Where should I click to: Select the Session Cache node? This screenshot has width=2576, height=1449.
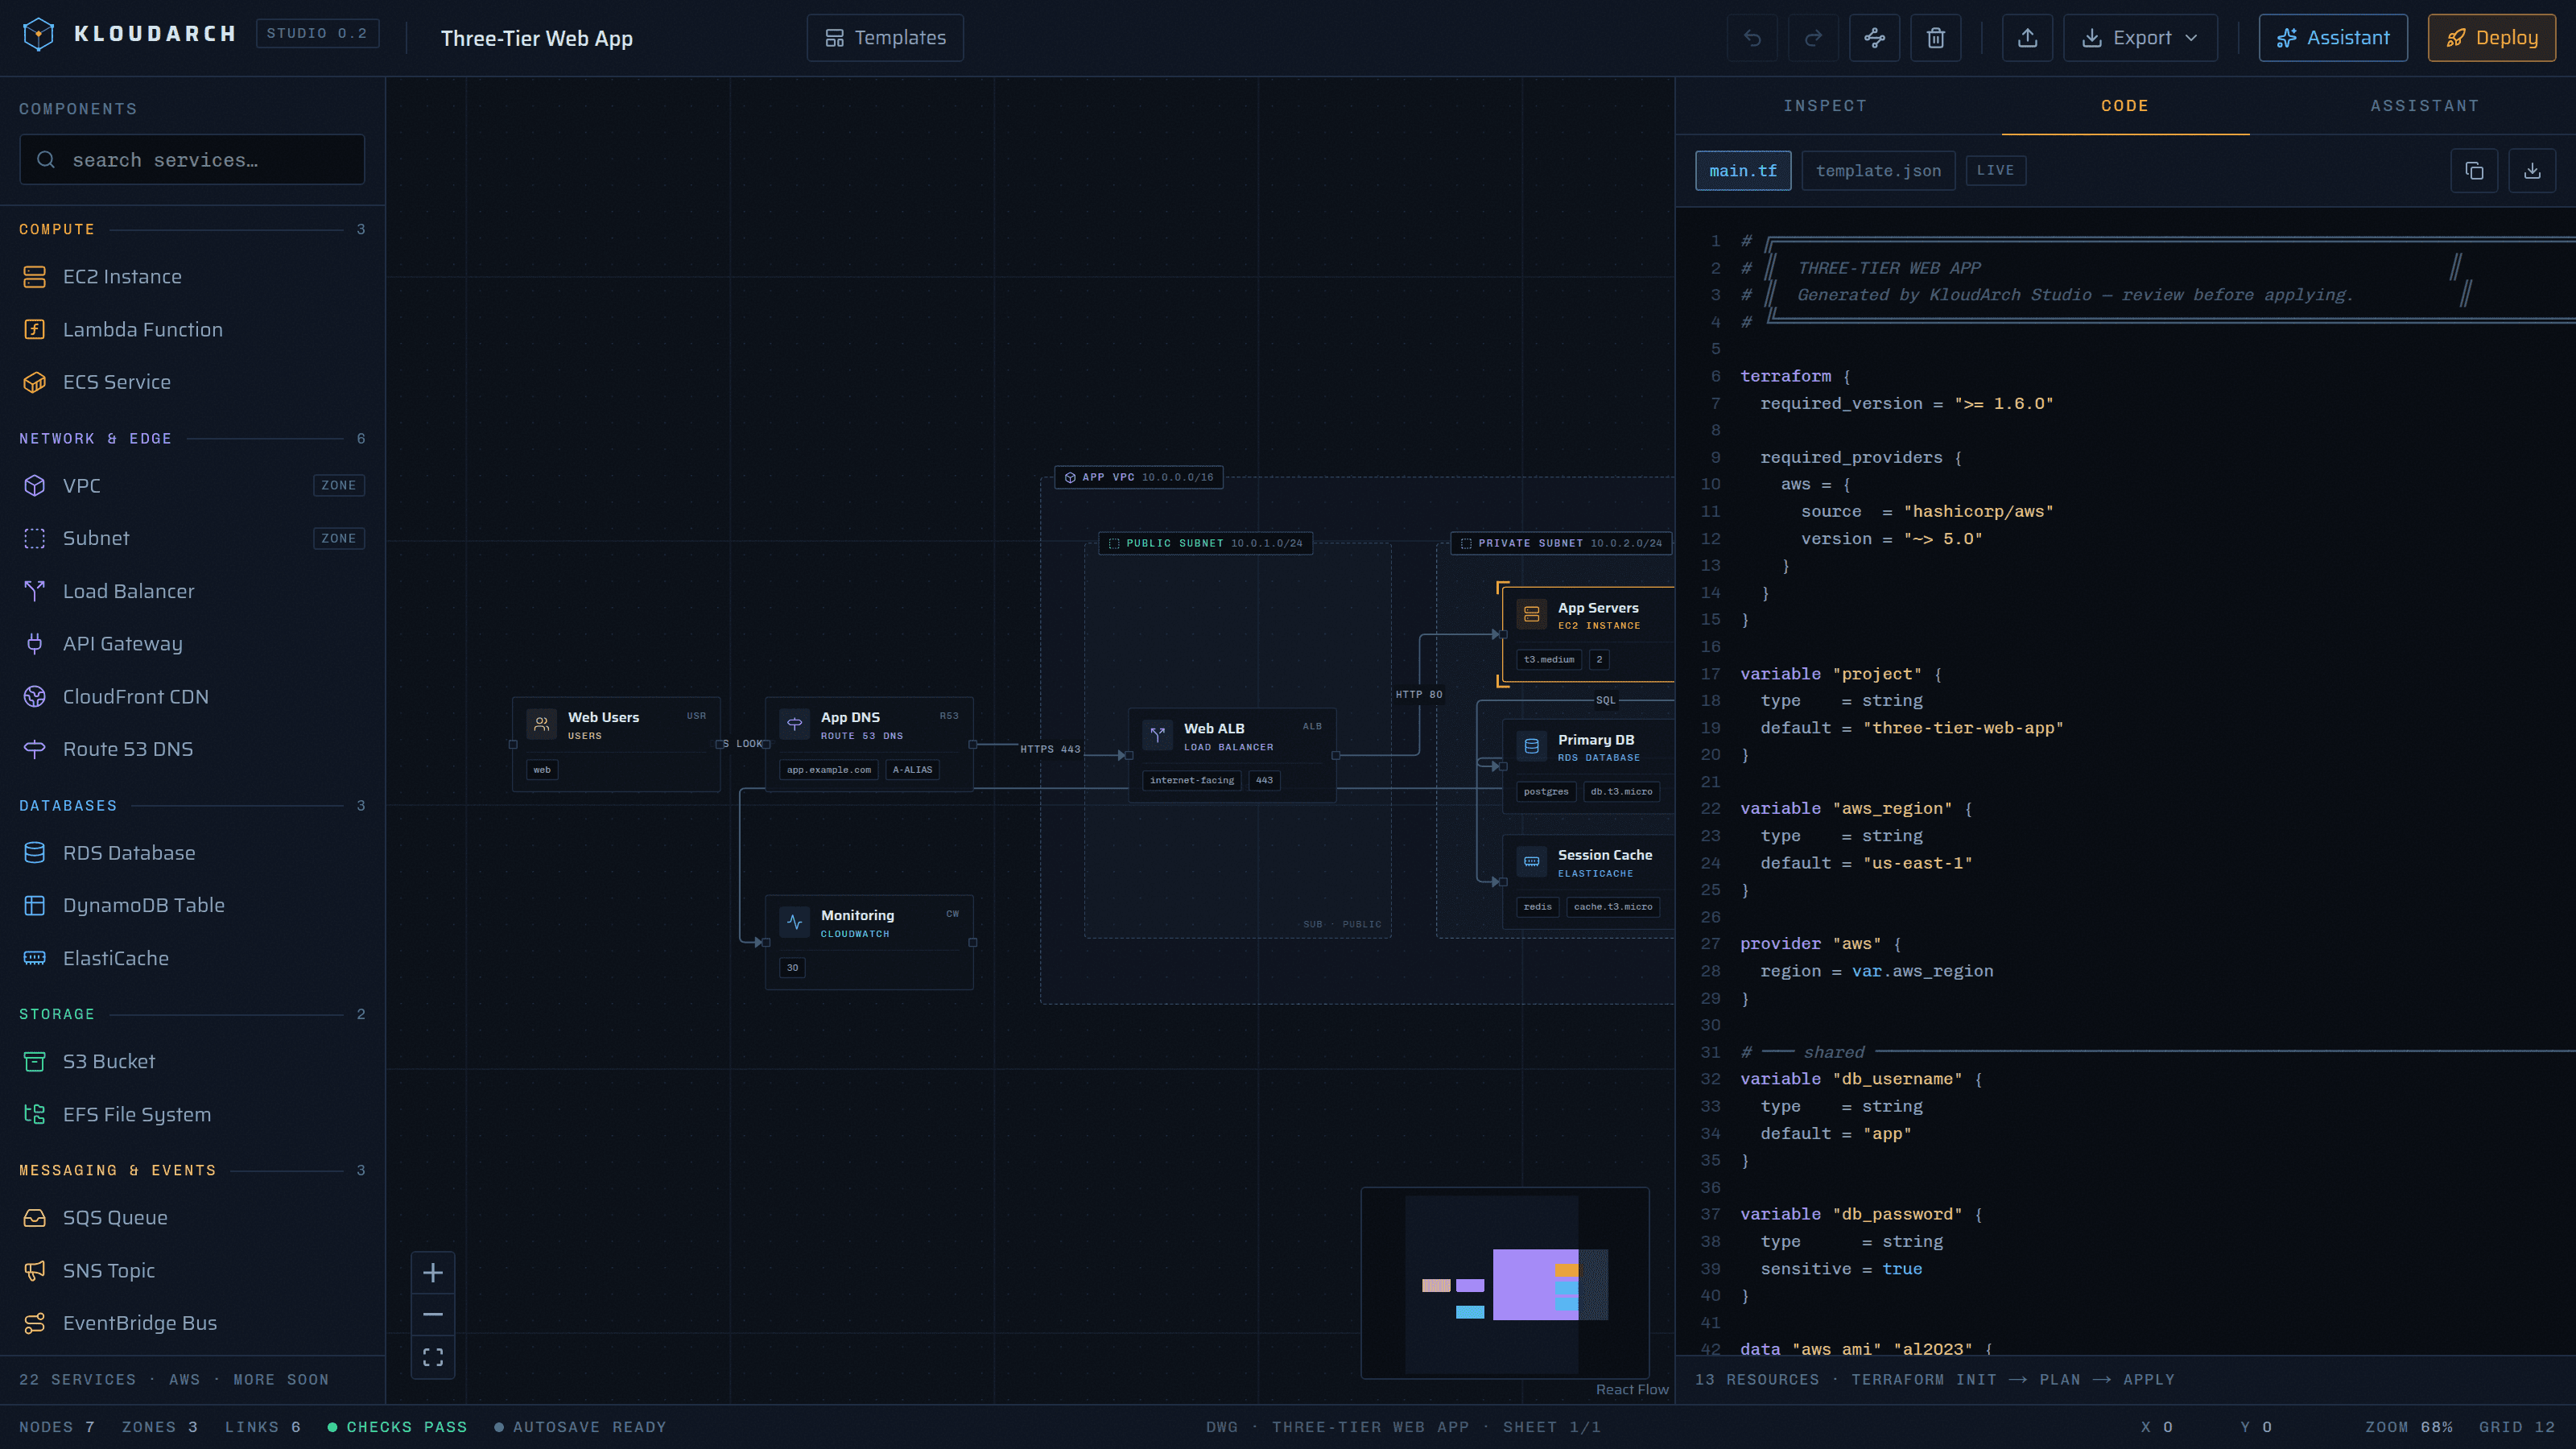click(x=1588, y=882)
